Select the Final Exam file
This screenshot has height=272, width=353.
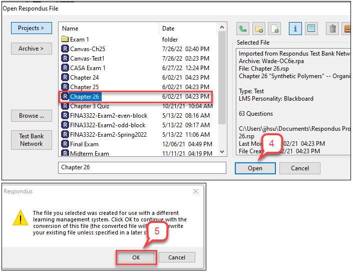137,144
